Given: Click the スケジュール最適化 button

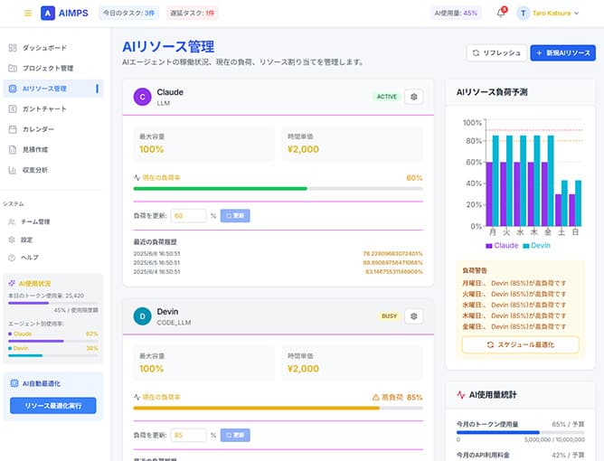Looking at the screenshot, I should 521,344.
